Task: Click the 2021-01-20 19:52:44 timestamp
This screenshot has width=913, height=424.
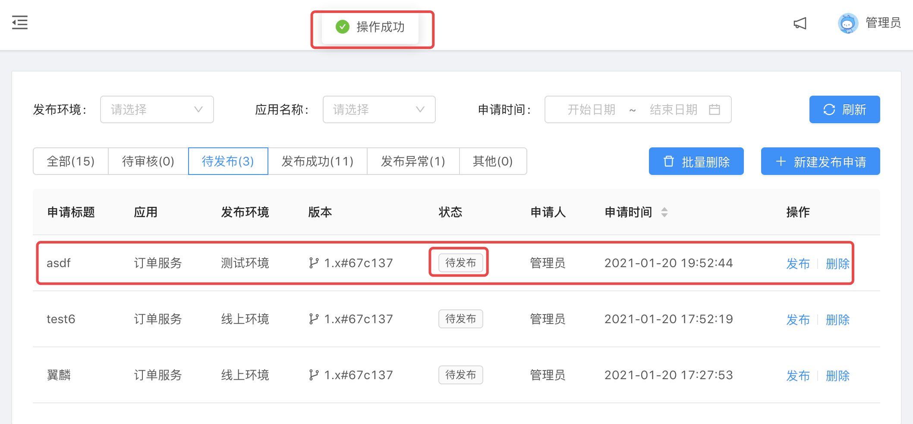Action: point(669,263)
